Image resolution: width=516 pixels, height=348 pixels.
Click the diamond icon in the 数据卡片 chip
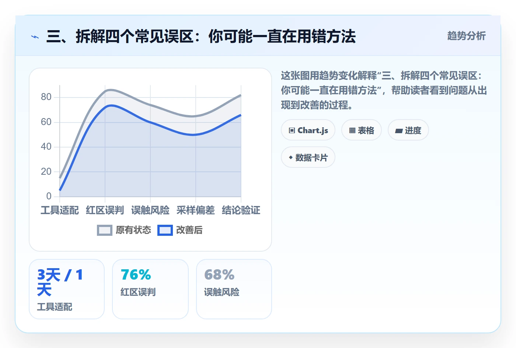pos(291,157)
